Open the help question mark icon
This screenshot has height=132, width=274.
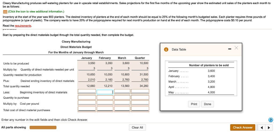click(270, 120)
